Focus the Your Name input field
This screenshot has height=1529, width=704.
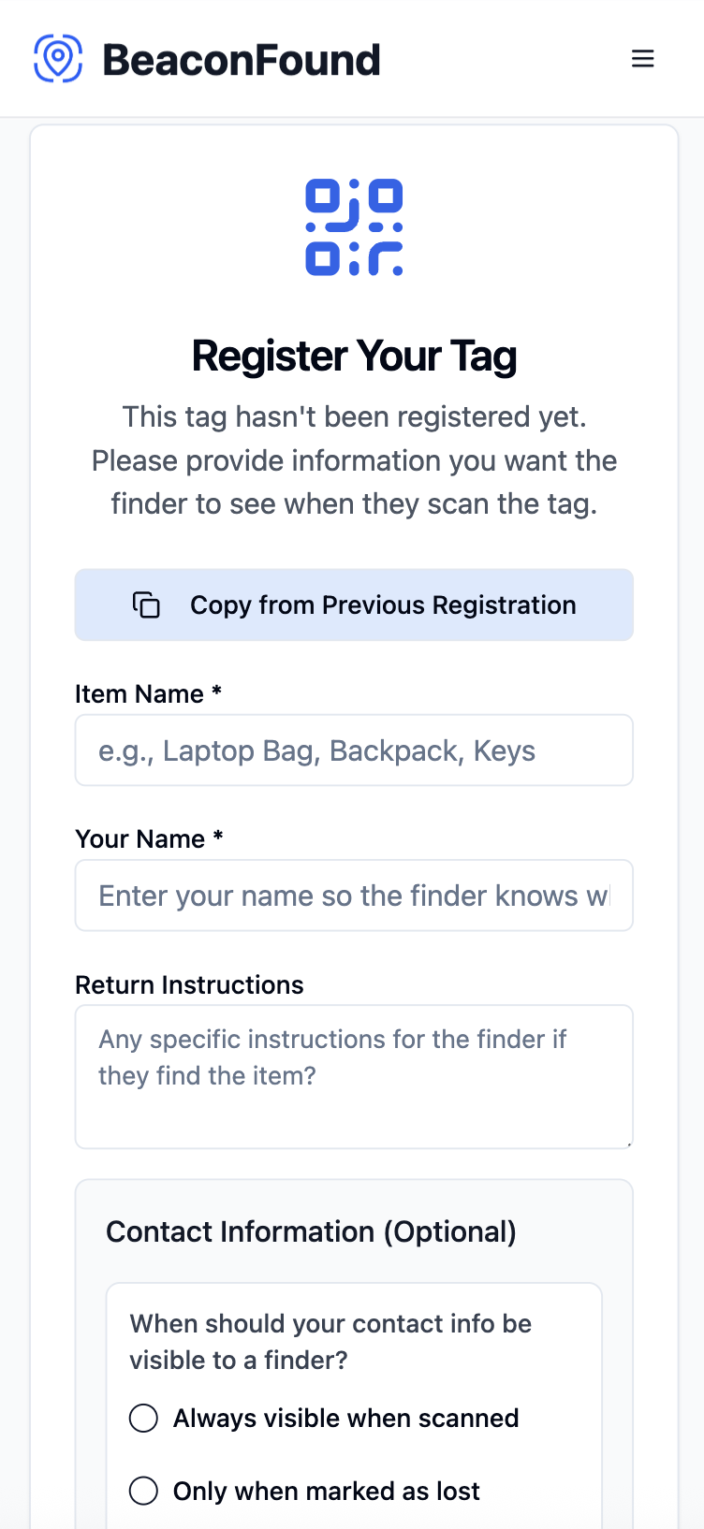[354, 896]
